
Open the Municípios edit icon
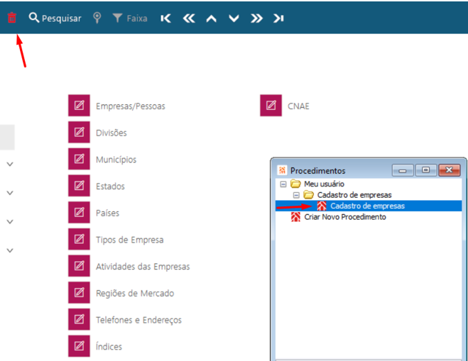[79, 159]
